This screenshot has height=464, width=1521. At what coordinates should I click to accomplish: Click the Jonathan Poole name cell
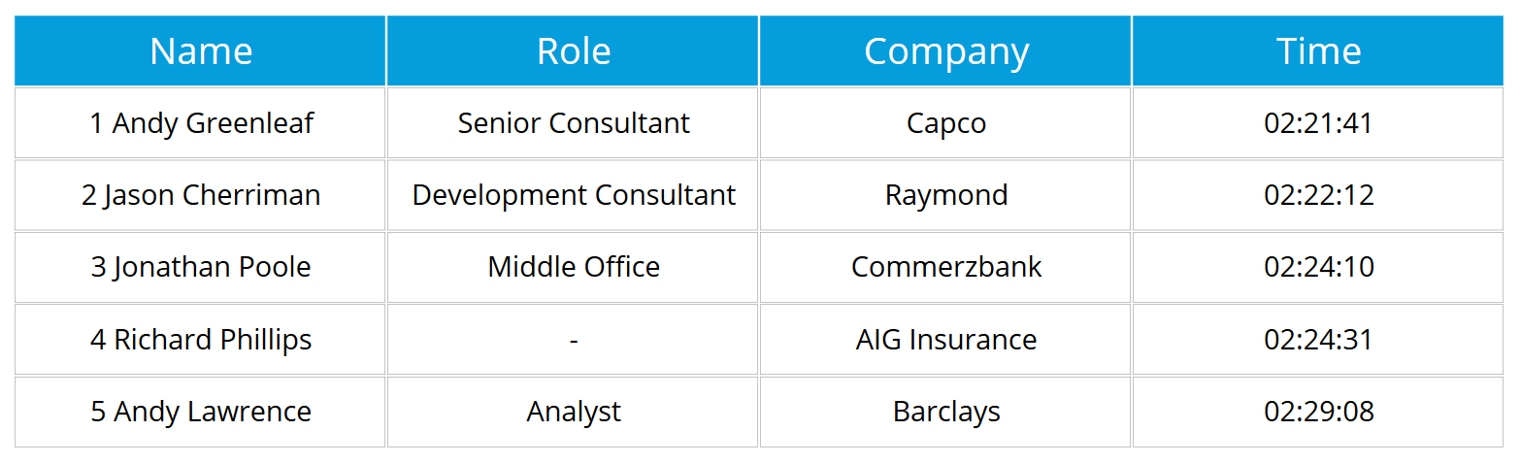[x=201, y=267]
